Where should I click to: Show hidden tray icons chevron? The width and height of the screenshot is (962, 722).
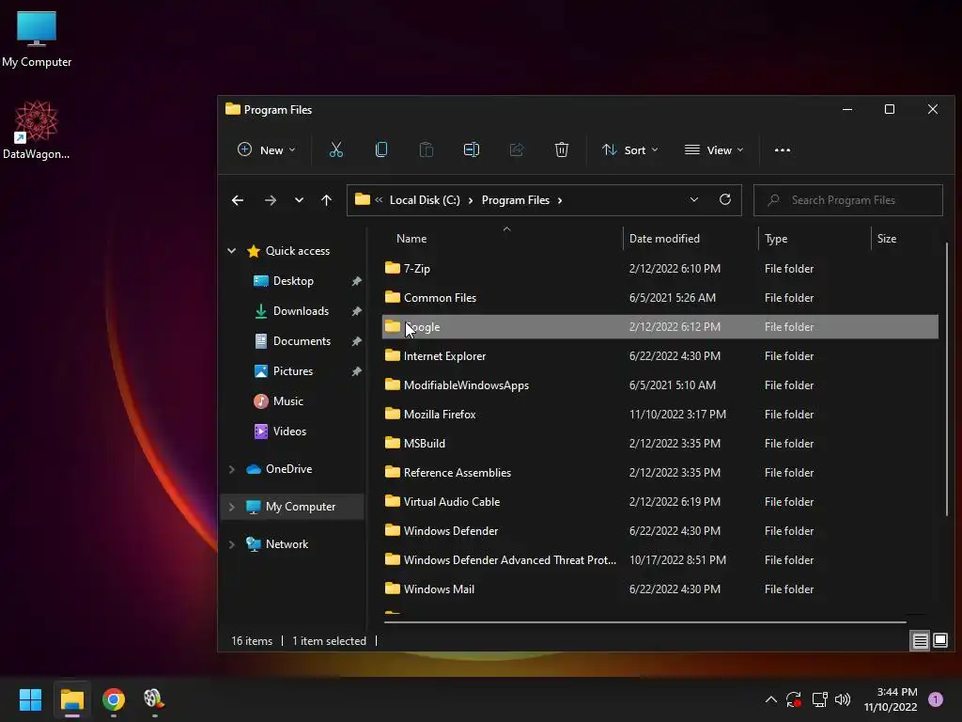[771, 699]
